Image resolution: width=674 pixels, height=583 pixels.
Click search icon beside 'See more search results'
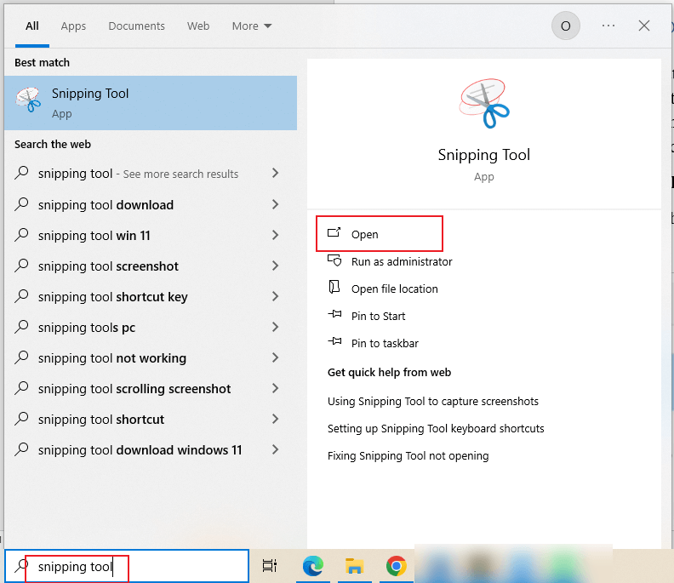click(x=21, y=173)
